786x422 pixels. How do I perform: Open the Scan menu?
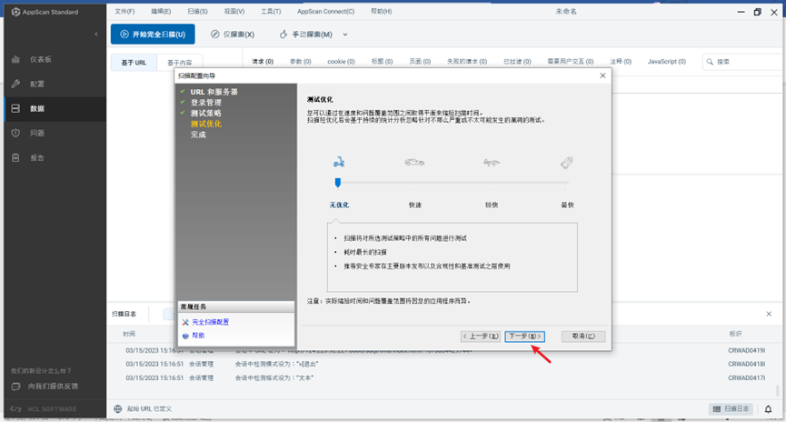pyautogui.click(x=197, y=11)
